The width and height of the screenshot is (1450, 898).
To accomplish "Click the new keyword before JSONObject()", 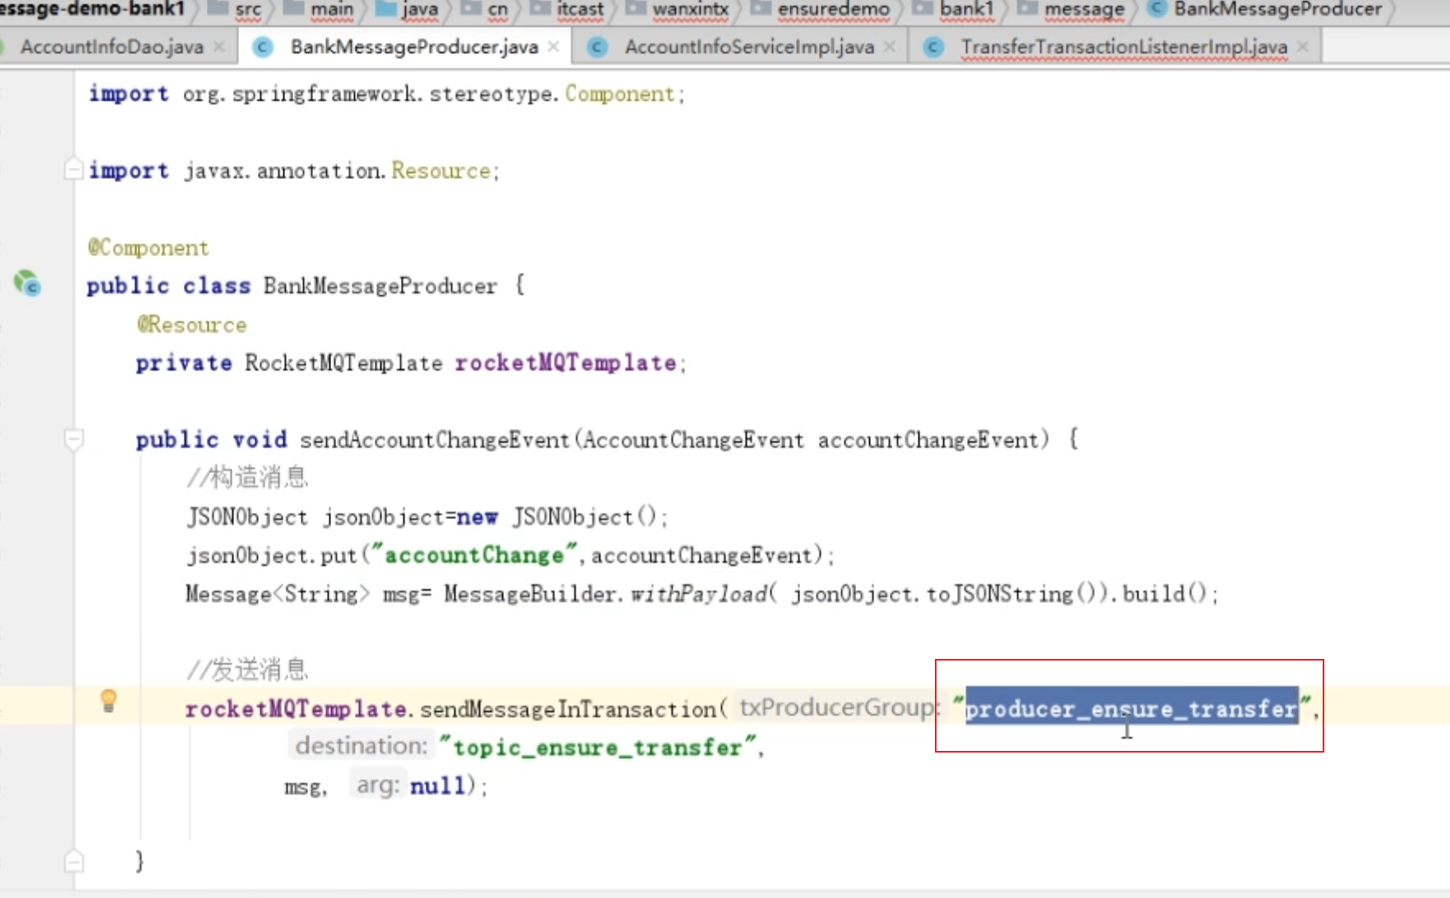I will pos(477,517).
